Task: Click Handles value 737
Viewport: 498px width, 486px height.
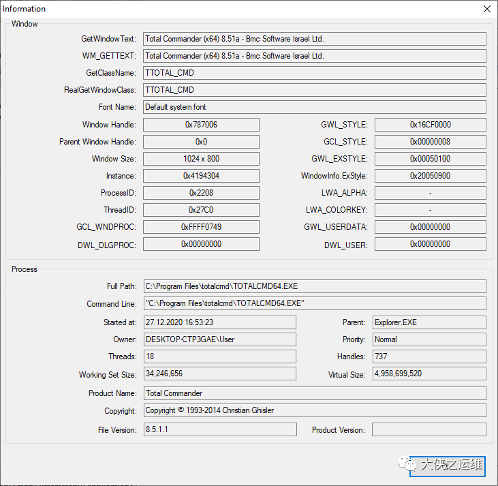Action: click(x=429, y=356)
